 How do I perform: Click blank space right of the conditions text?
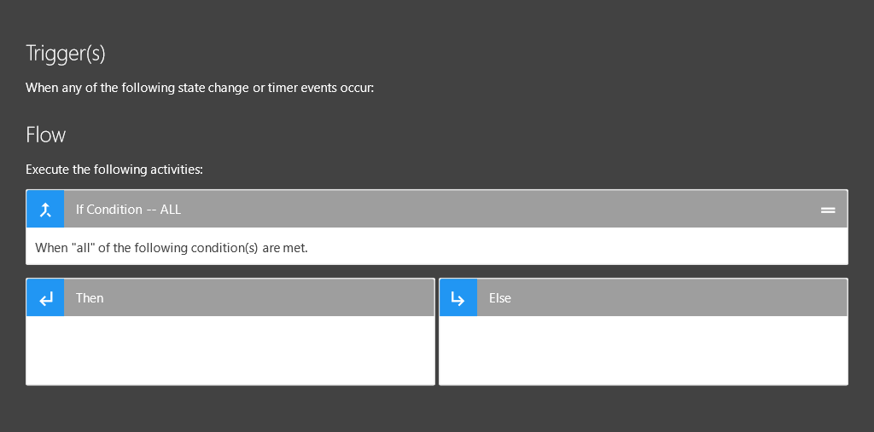tap(580, 248)
